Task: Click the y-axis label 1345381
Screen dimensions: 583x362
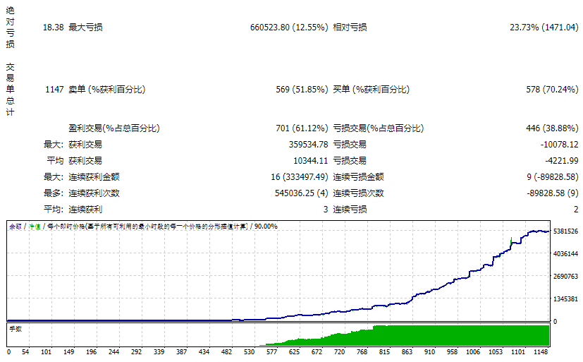Action: pos(565,298)
